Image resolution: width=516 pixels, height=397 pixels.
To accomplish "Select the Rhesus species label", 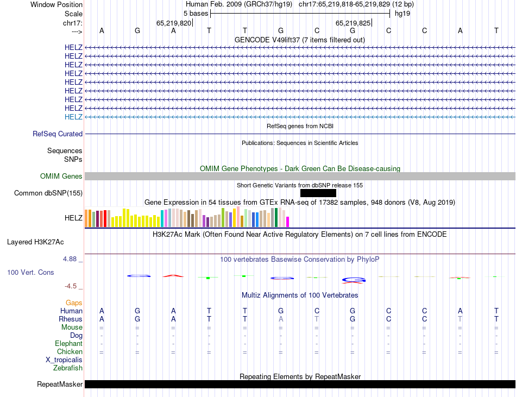I will tap(71, 319).
